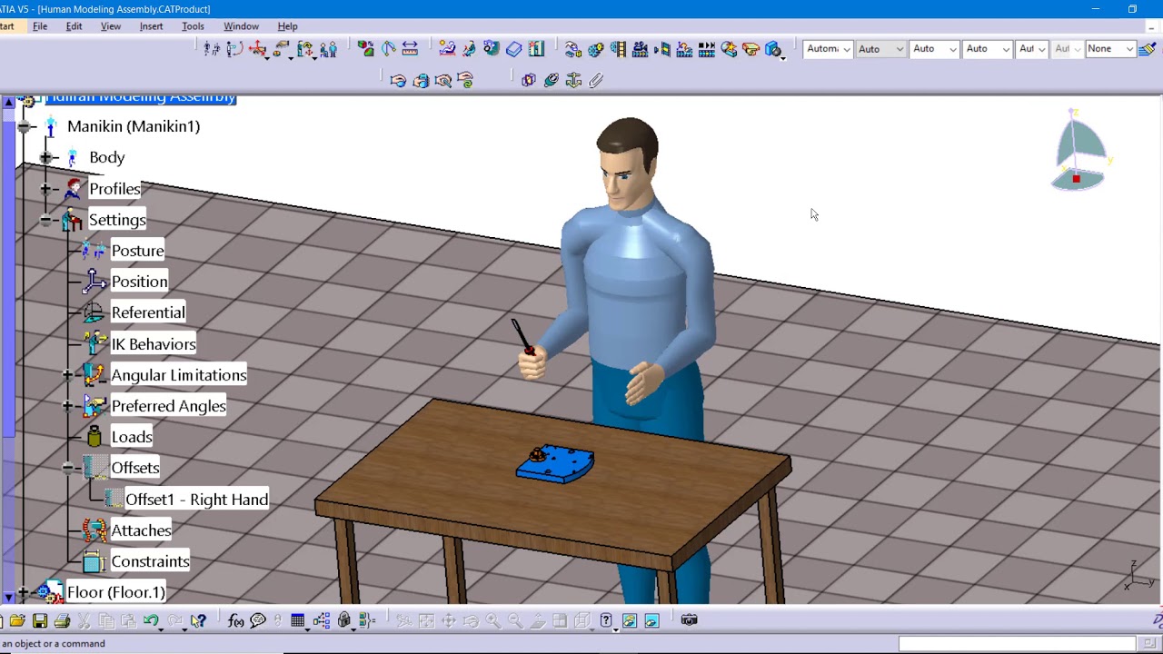Viewport: 1163px width, 654px height.
Task: Open the Formula f(x) tool
Action: pyautogui.click(x=235, y=620)
